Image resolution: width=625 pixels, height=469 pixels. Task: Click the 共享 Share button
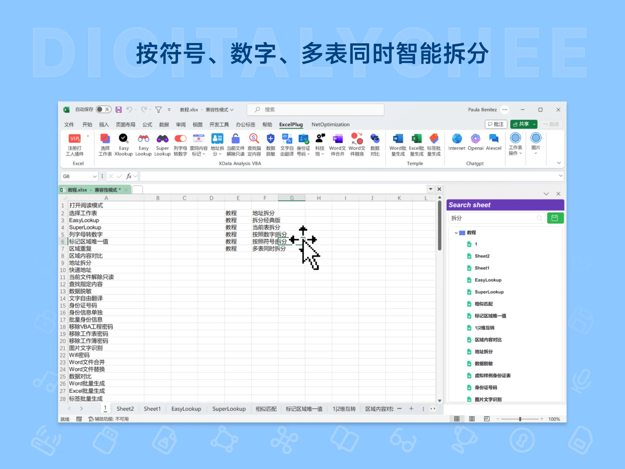pyautogui.click(x=523, y=124)
